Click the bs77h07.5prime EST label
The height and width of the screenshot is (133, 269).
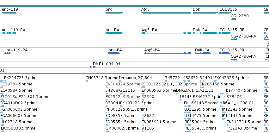(x=241, y=90)
